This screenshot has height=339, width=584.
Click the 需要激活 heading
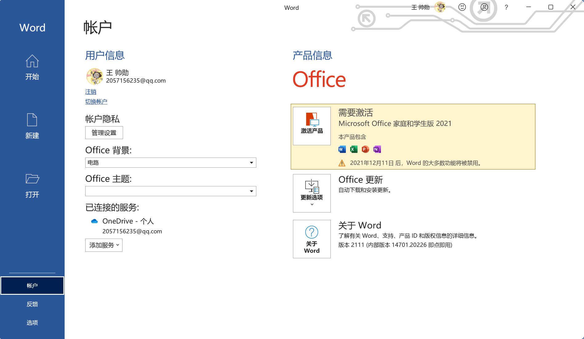point(356,113)
